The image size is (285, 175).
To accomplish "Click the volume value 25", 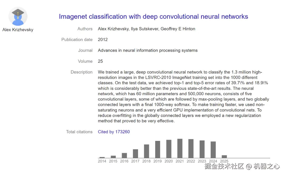I will pos(100,61).
